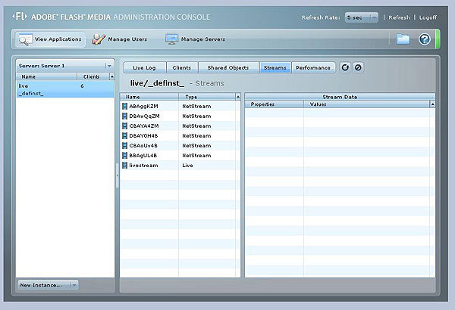The height and width of the screenshot is (310, 455).
Task: Click NetStream type cell in ABAggKZM row
Action: pos(196,106)
